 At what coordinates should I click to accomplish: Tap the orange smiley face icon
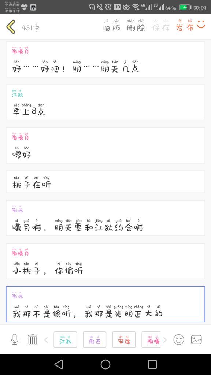pyautogui.click(x=201, y=24)
